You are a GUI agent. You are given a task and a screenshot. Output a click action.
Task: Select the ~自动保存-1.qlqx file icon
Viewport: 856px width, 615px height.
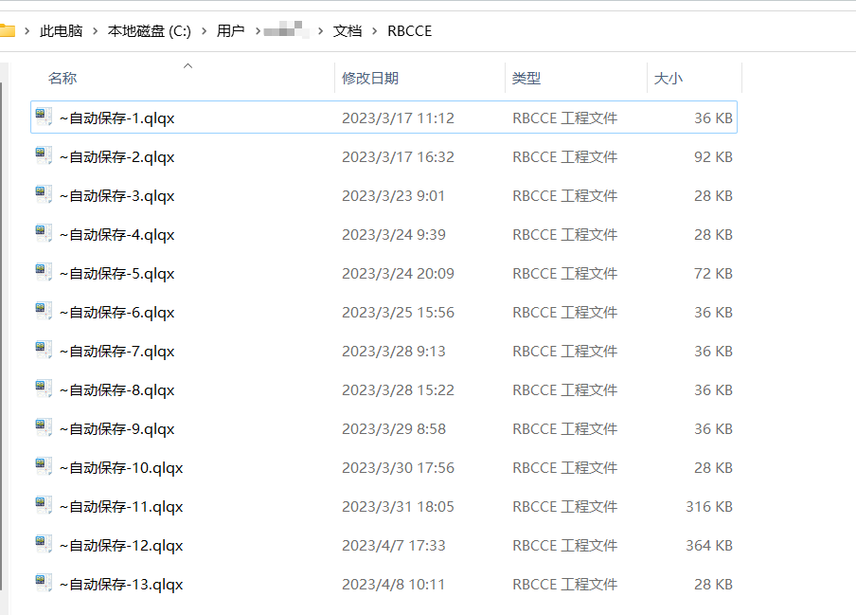pos(42,117)
